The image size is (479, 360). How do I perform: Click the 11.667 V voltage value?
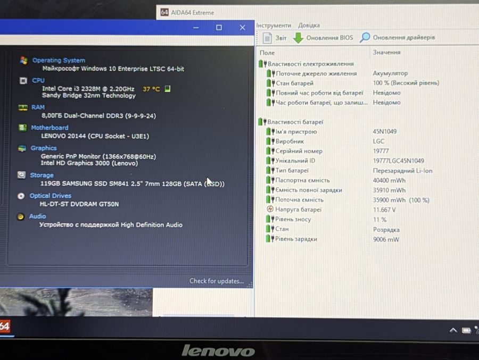[384, 210]
